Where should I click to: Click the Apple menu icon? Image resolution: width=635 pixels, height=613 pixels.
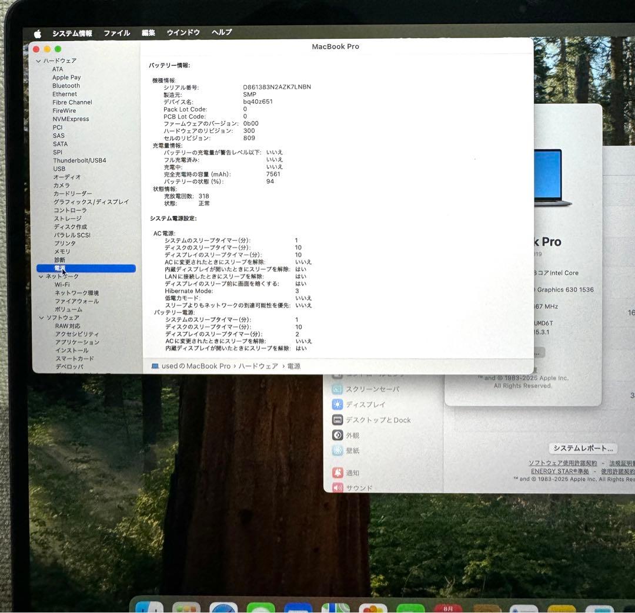tap(37, 33)
